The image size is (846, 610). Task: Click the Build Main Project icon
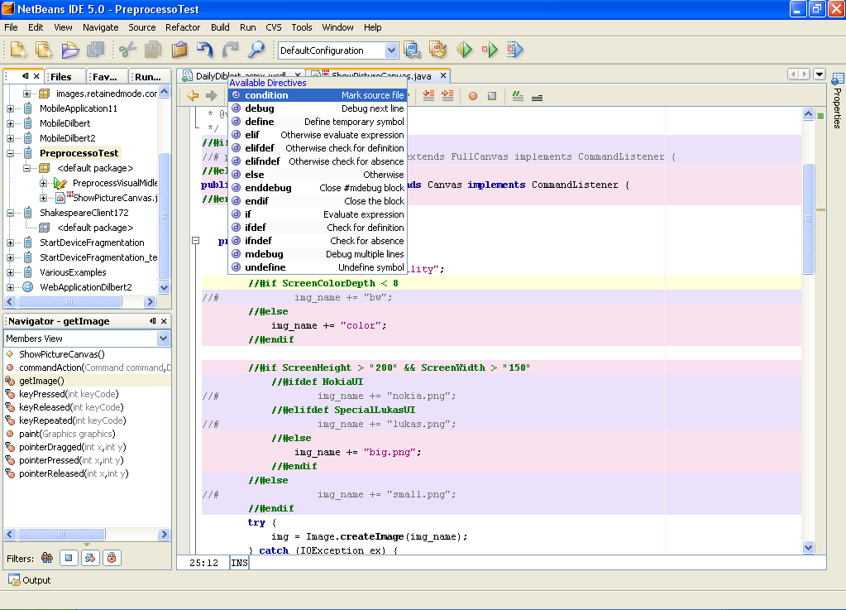tap(412, 50)
